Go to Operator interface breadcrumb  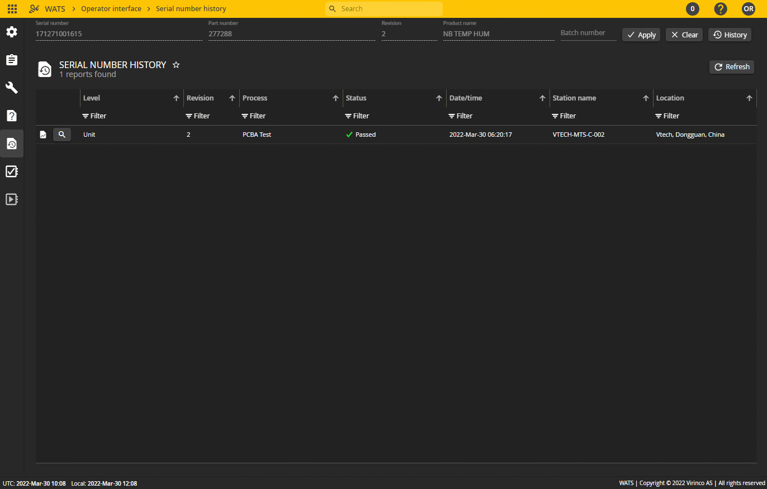click(111, 9)
